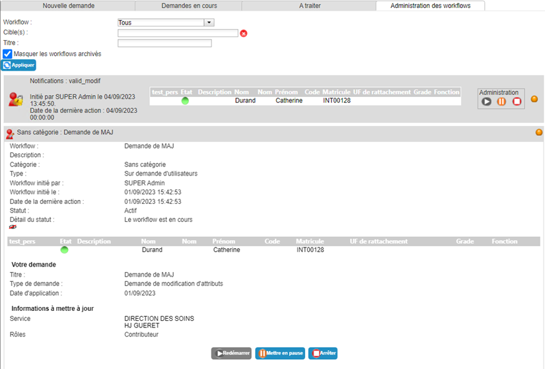Click the Appliquer button
The image size is (545, 369).
coord(18,65)
